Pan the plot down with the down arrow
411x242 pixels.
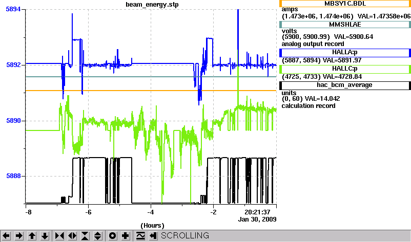pyautogui.click(x=45, y=236)
